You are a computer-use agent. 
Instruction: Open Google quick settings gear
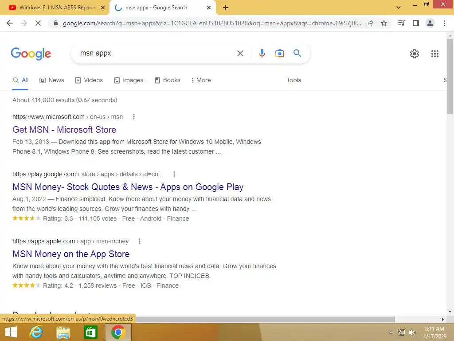pos(415,54)
